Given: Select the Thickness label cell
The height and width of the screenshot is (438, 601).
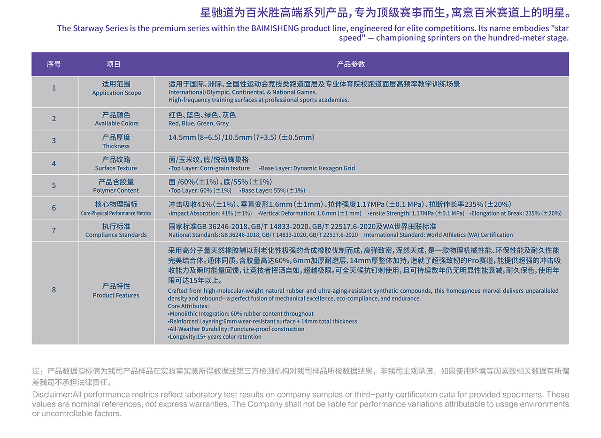Looking at the screenshot, I should [116, 141].
